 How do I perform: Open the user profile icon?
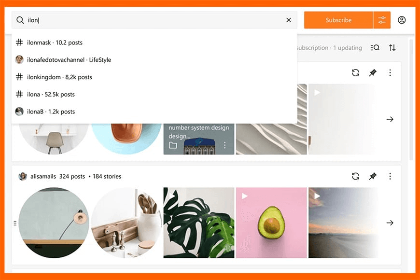pyautogui.click(x=402, y=20)
